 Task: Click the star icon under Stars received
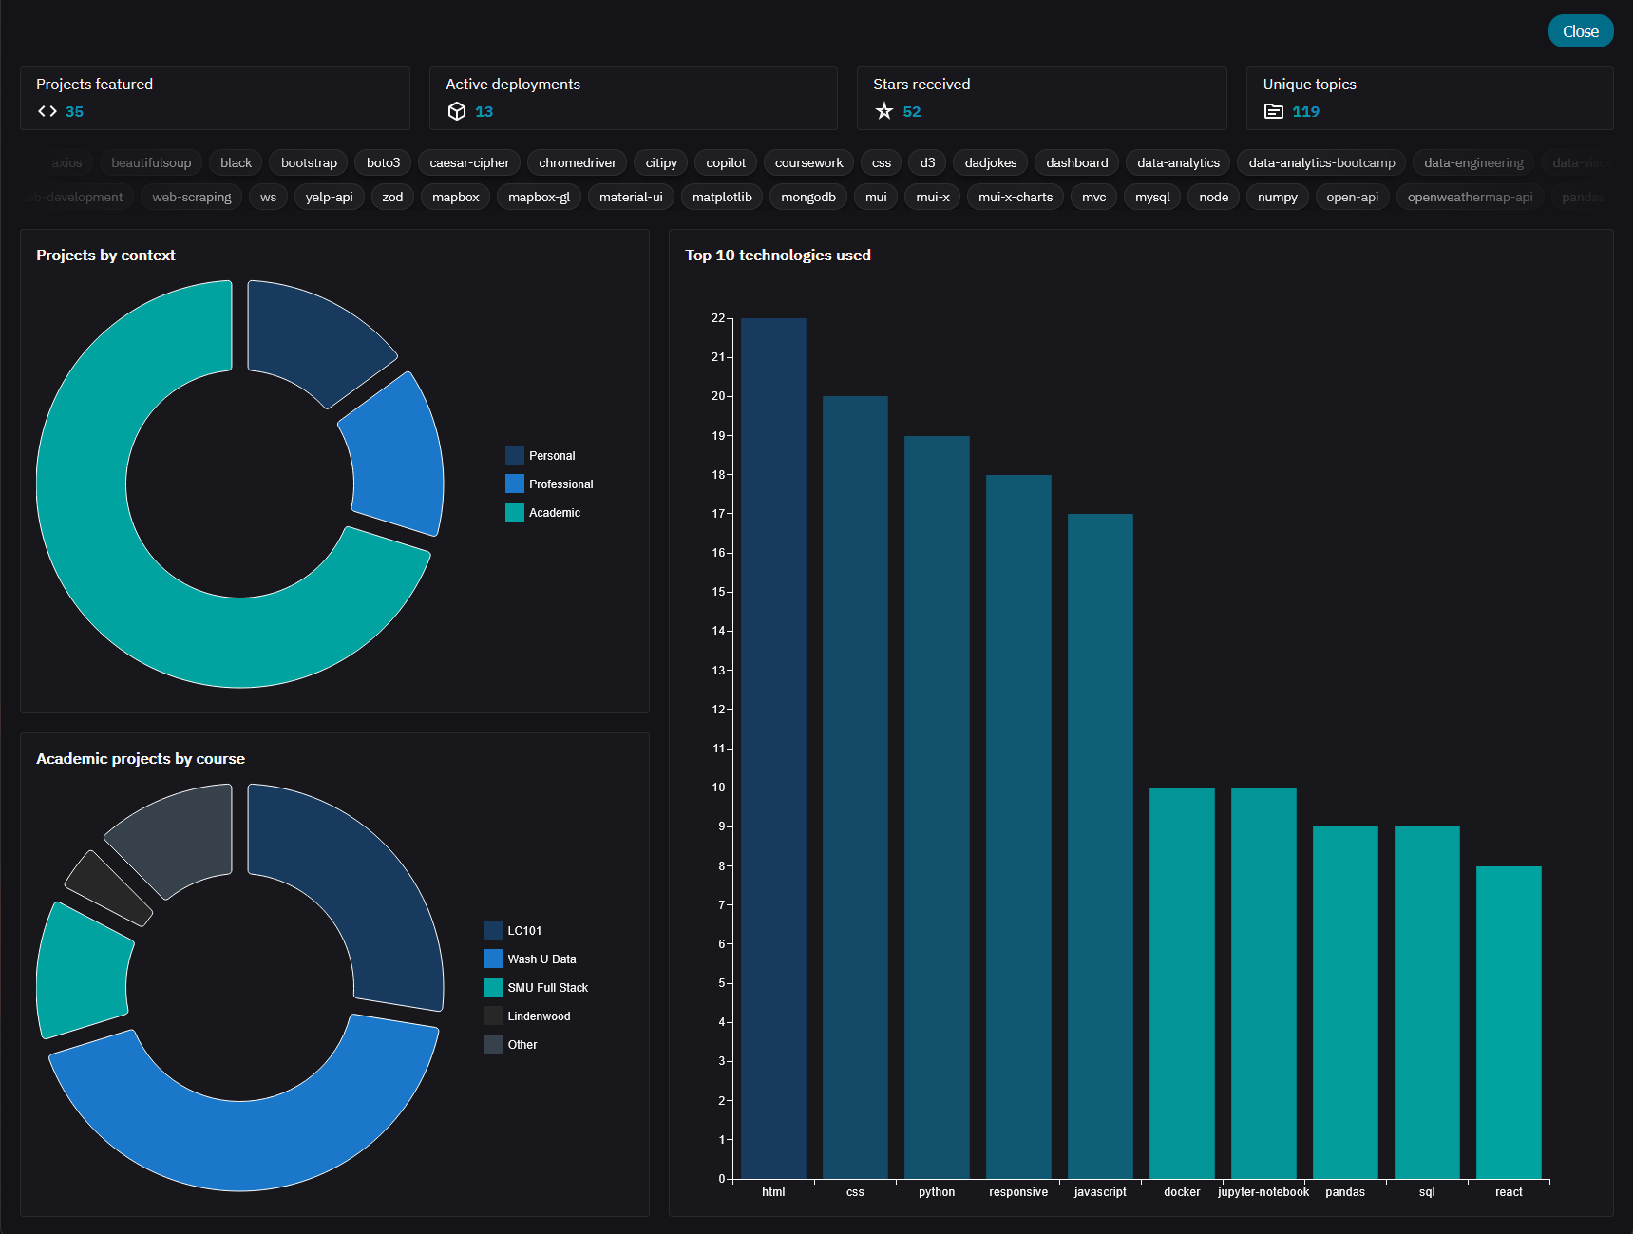click(x=884, y=111)
